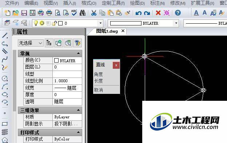Open the 编辑(E) menu
The image size is (227, 143).
pyautogui.click(x=31, y=3)
